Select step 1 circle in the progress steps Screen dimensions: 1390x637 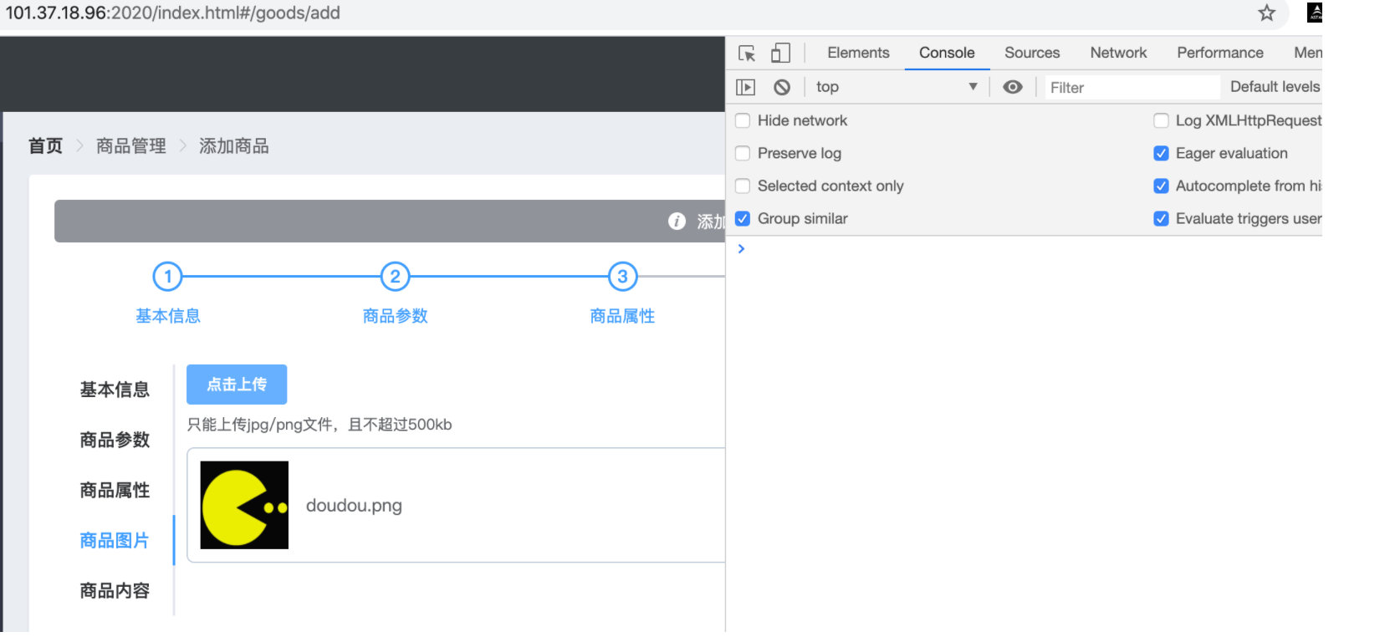pos(168,276)
